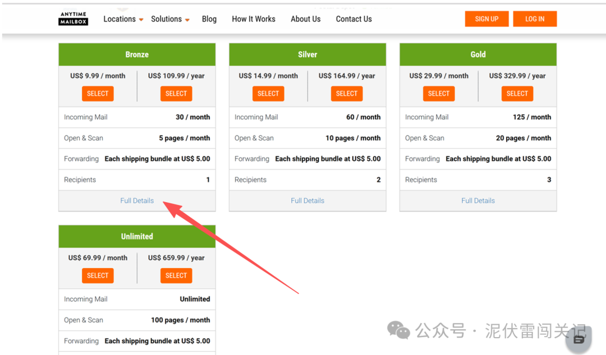
Task: Go to How It Works
Action: (x=254, y=19)
